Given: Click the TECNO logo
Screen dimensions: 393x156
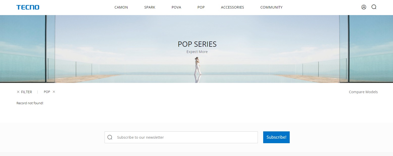Looking at the screenshot, I should (28, 7).
